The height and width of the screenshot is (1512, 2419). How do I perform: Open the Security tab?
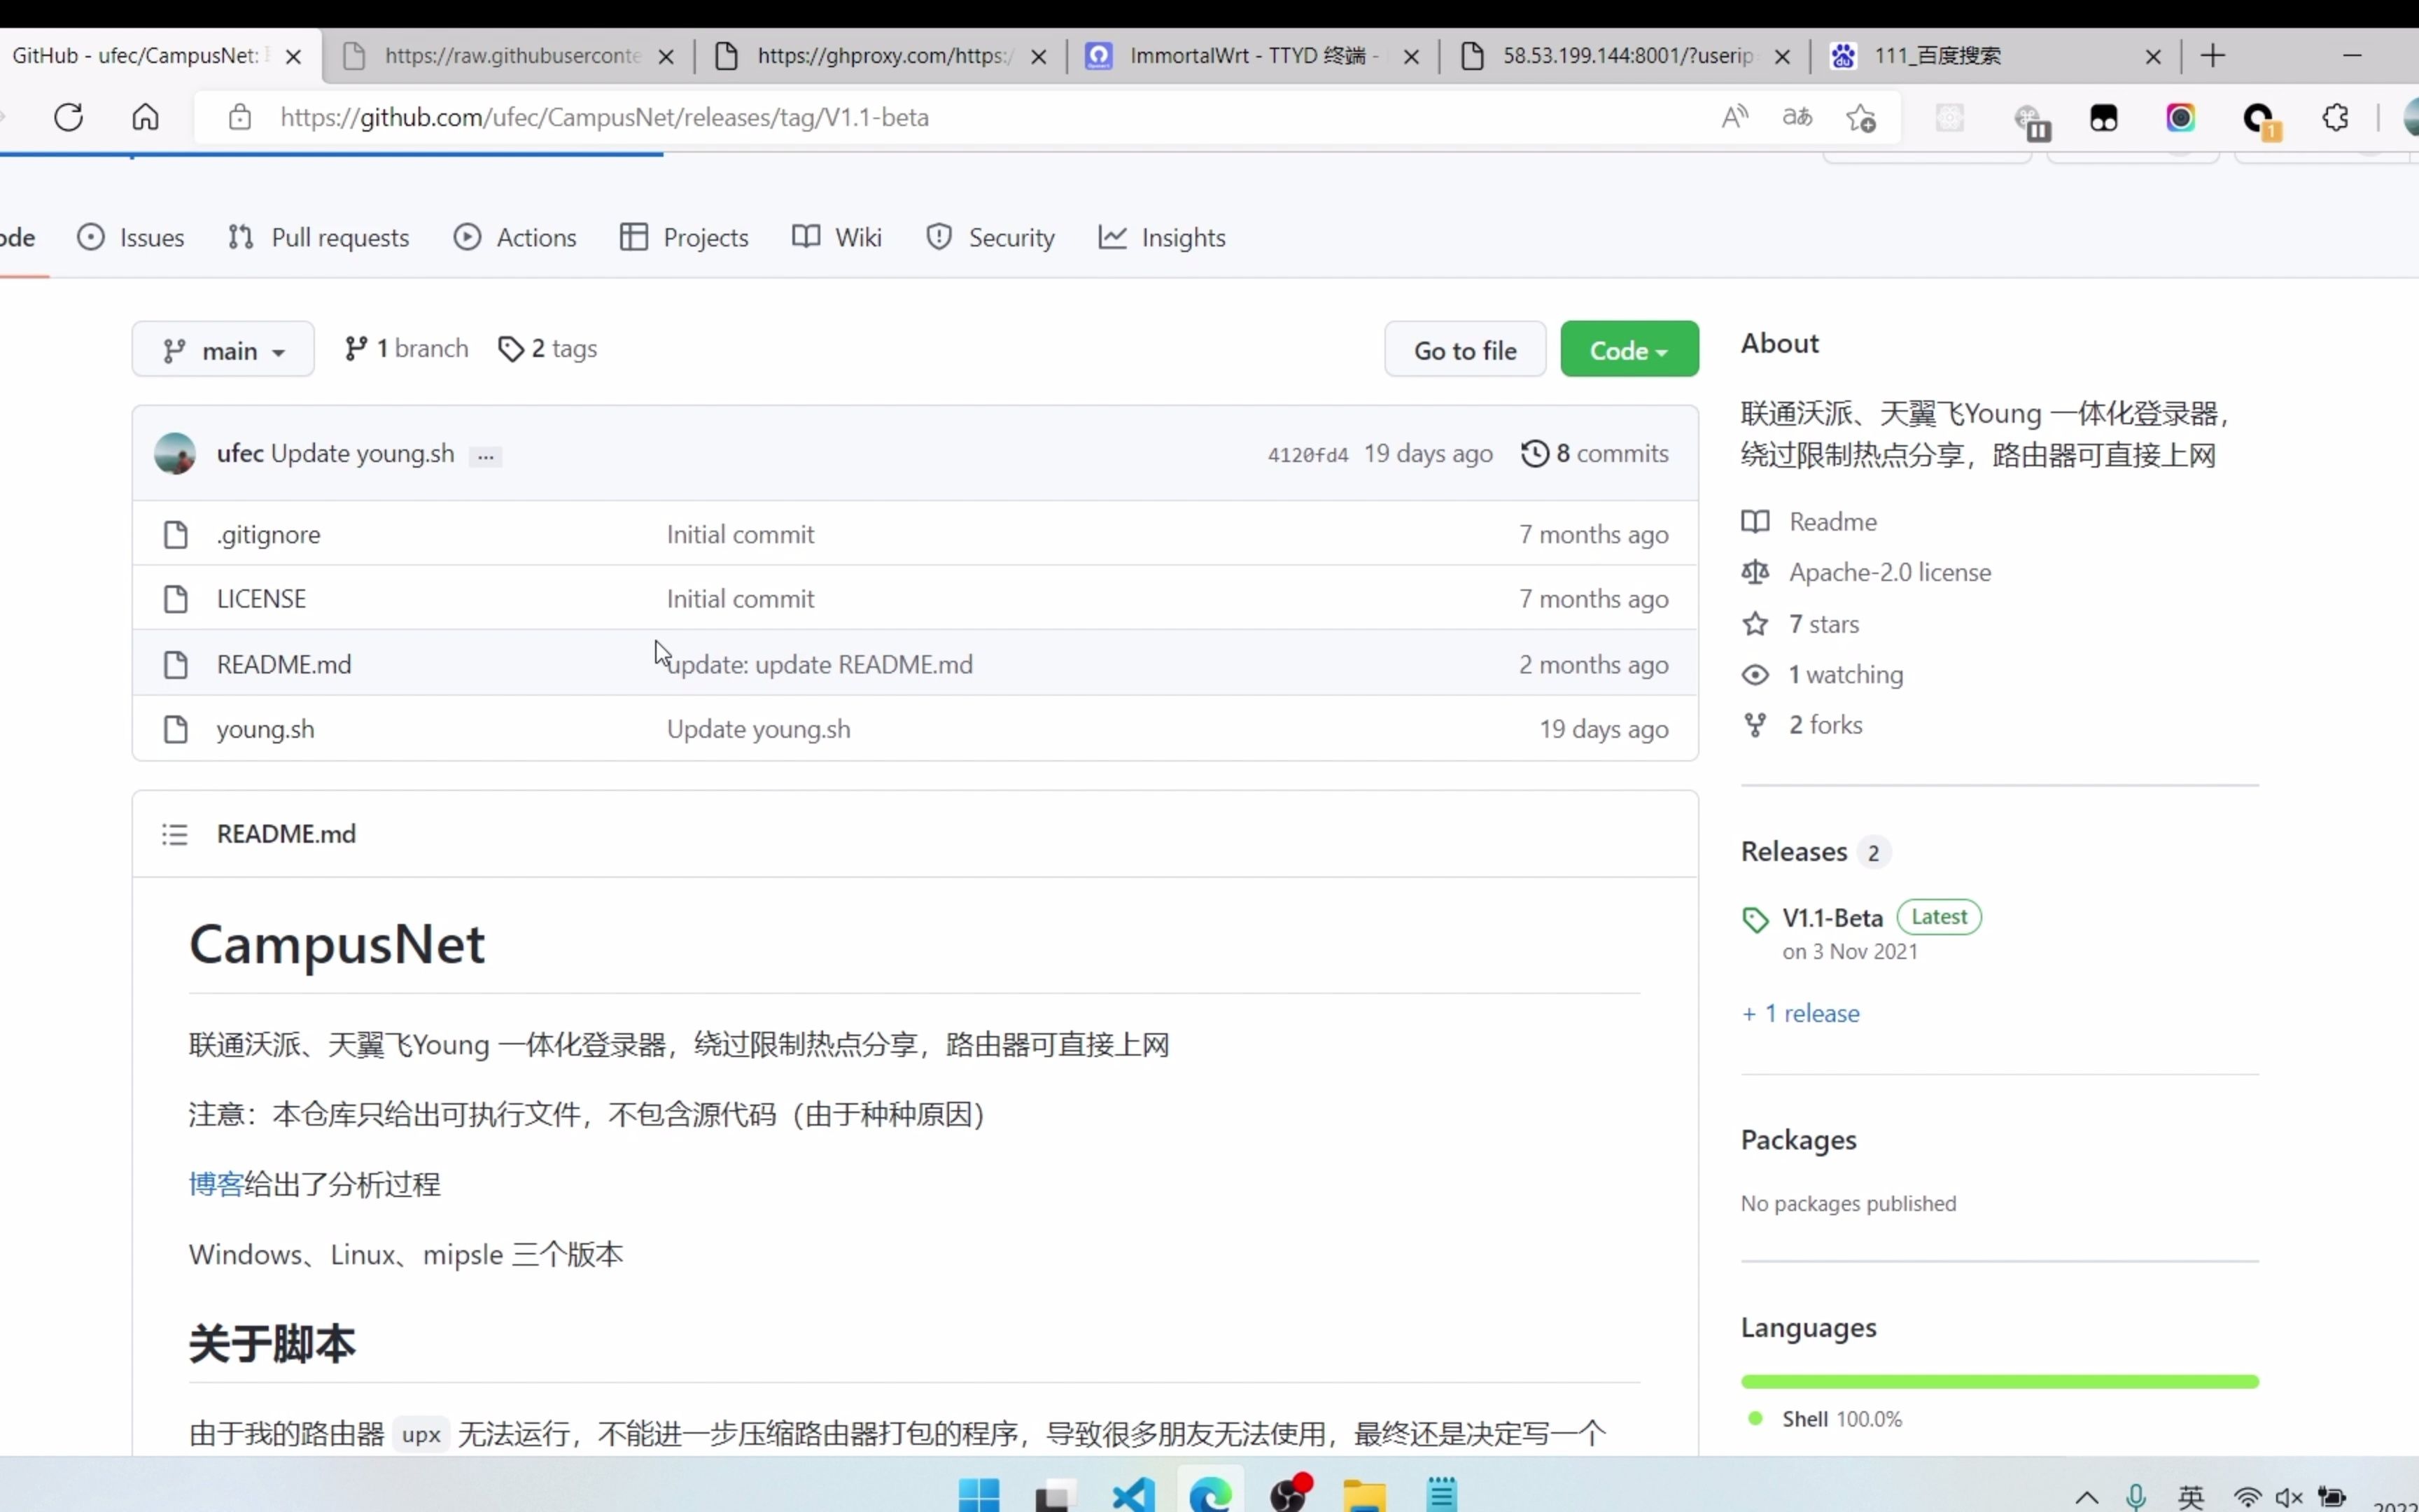pos(990,237)
